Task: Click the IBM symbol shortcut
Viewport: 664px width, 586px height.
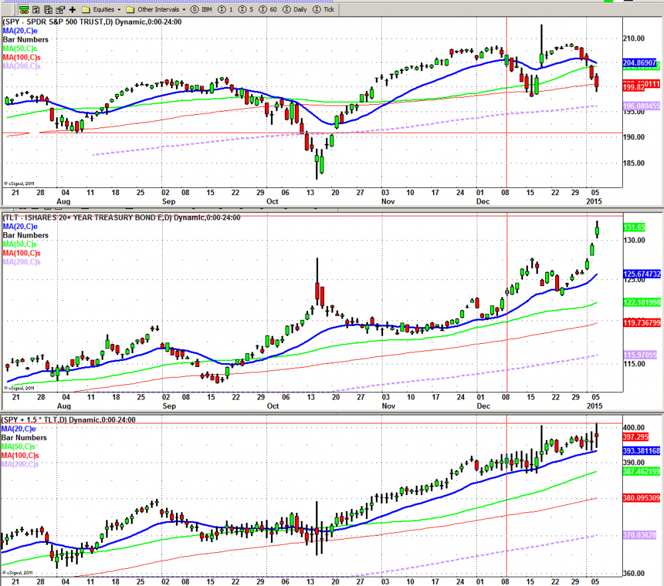Action: point(202,9)
